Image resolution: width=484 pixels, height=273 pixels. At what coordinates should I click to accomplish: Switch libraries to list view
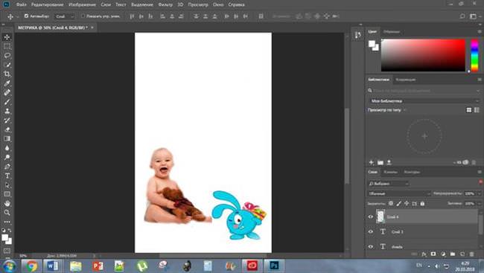tap(477, 110)
